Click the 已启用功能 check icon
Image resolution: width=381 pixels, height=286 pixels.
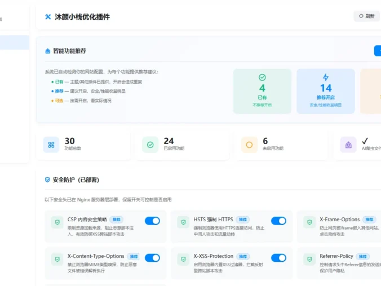[x=150, y=145]
